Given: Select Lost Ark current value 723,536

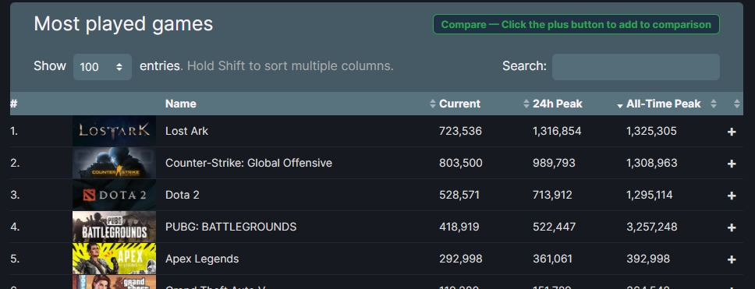Looking at the screenshot, I should coord(460,131).
